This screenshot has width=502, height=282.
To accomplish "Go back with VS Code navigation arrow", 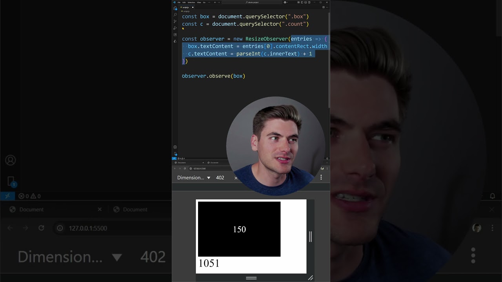I will point(215,2).
